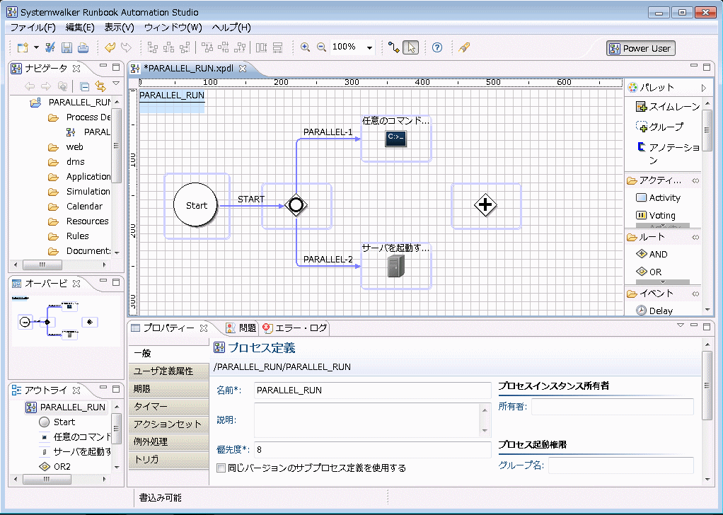
Task: Select the Calendar folder in Navigator
Action: tap(84, 206)
